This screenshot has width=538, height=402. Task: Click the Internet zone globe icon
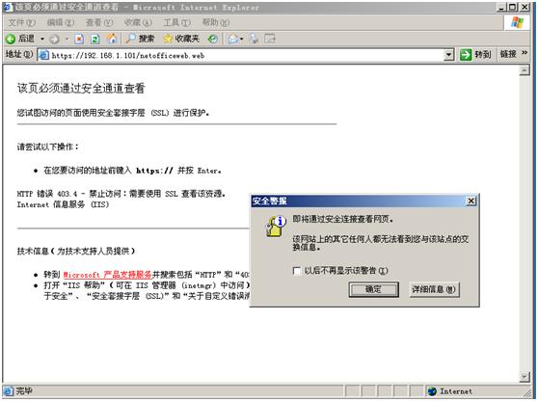click(432, 391)
